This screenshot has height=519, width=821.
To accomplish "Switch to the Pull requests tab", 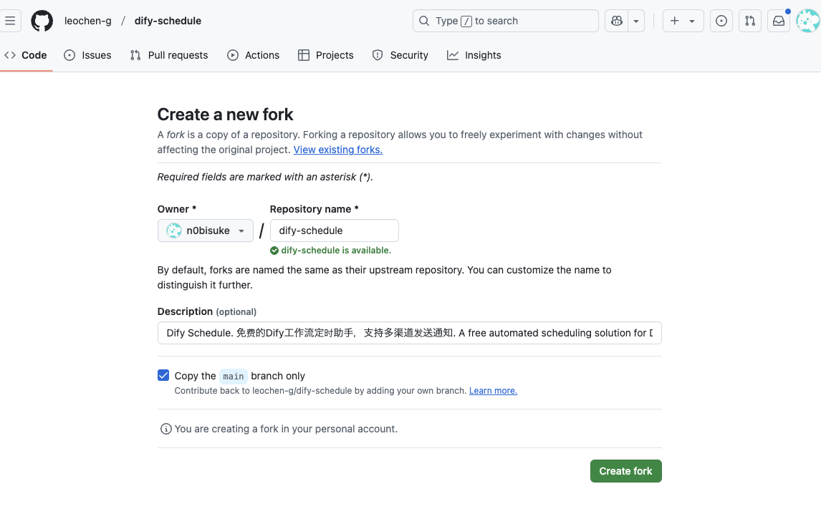I will tap(168, 55).
